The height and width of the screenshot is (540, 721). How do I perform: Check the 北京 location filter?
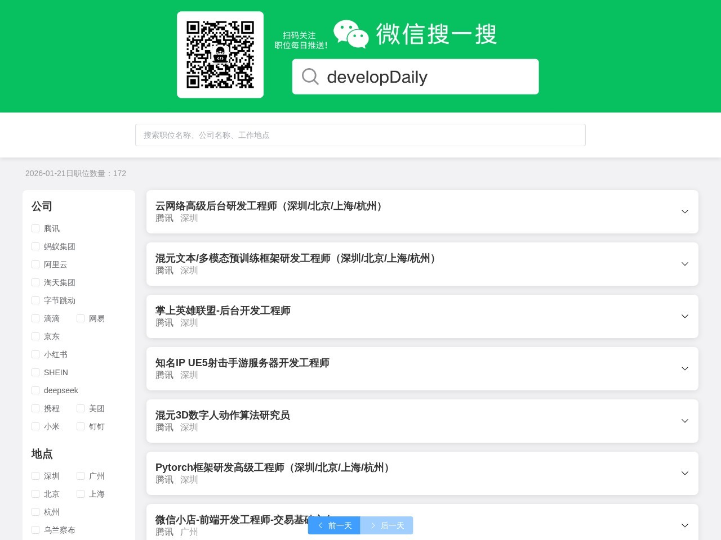35,494
